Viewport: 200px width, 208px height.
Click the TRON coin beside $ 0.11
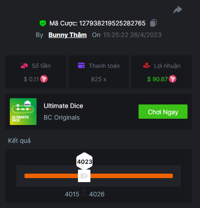44,79
